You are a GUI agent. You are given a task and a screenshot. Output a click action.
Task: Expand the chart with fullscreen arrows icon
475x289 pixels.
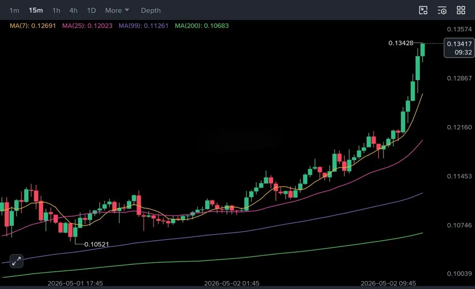point(17,261)
